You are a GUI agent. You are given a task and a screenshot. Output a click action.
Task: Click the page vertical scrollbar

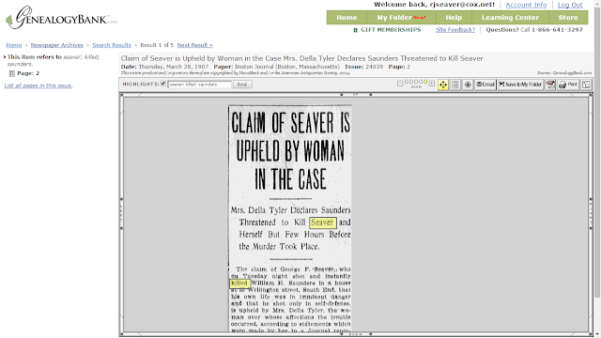pos(597,153)
